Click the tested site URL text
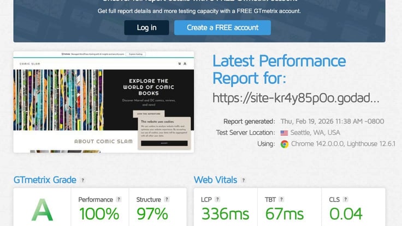Image resolution: width=402 pixels, height=226 pixels. (x=295, y=98)
